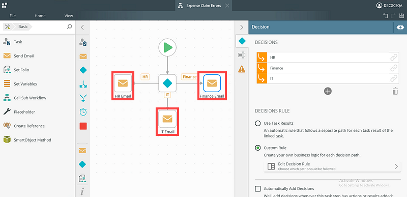Click link icon on IT decision row
Viewport: 407px width, 197px height.
[x=394, y=78]
